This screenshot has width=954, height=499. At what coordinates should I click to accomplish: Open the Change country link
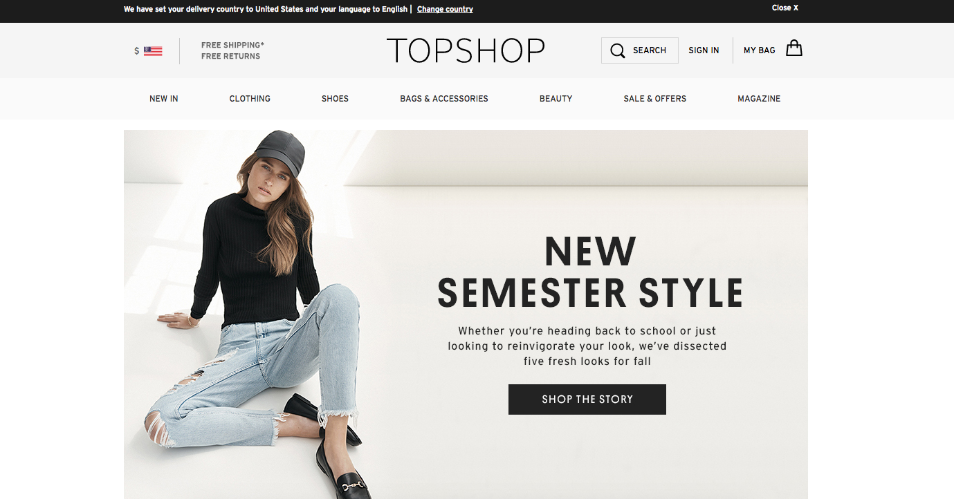click(x=445, y=9)
